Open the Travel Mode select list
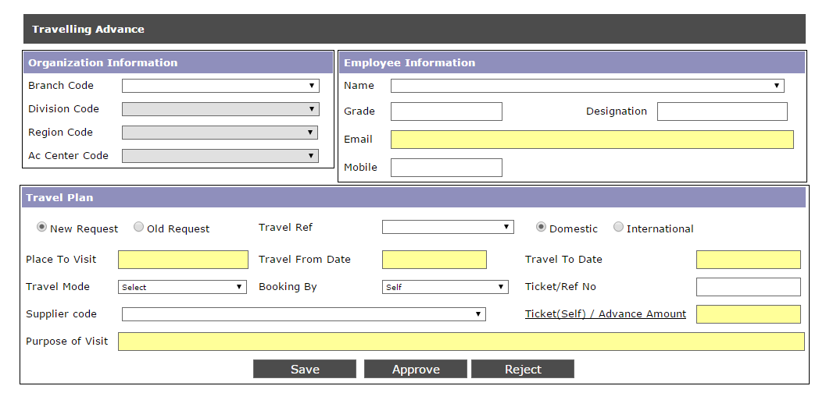This screenshot has width=826, height=393. point(182,287)
